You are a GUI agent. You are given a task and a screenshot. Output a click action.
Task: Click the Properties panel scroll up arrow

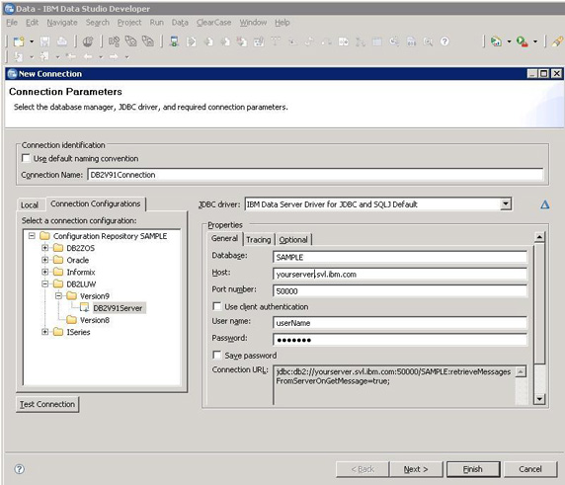539,237
